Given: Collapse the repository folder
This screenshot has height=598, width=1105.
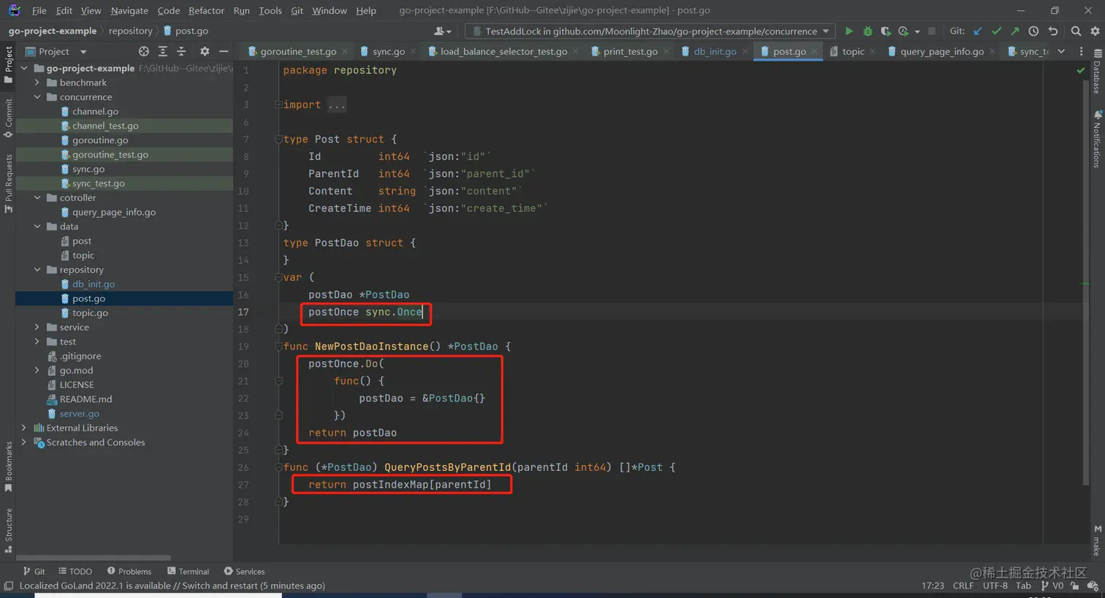Looking at the screenshot, I should (x=37, y=270).
